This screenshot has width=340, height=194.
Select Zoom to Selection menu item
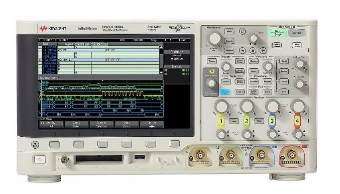click(101, 124)
